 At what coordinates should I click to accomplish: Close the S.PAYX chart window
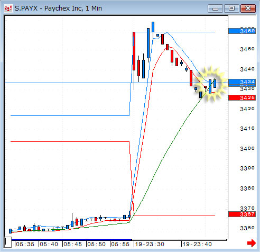(x=248, y=8)
